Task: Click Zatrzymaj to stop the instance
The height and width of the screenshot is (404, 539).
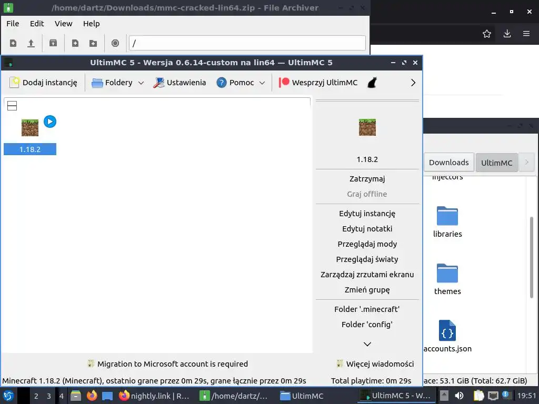Action: 367,179
